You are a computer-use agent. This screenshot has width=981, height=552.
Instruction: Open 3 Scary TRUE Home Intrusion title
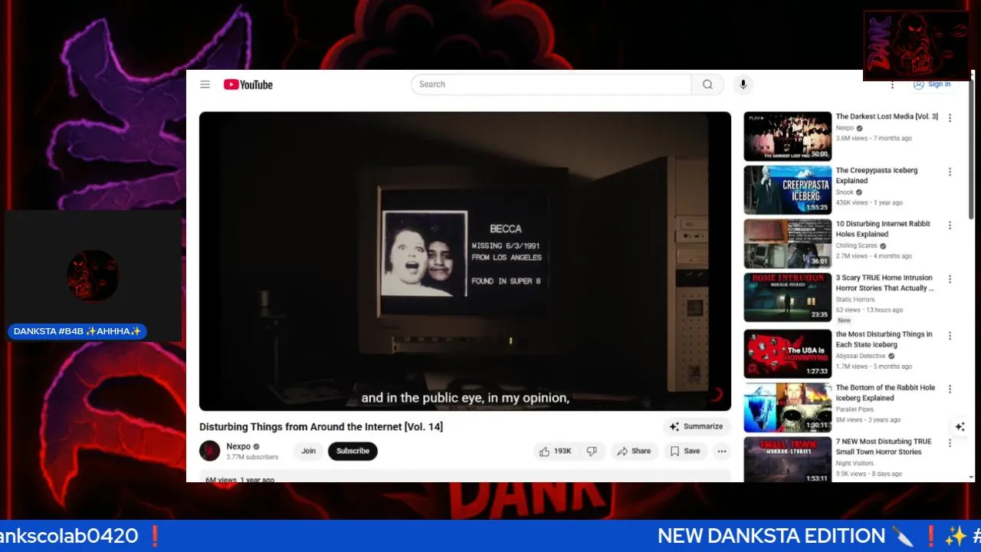(x=884, y=283)
